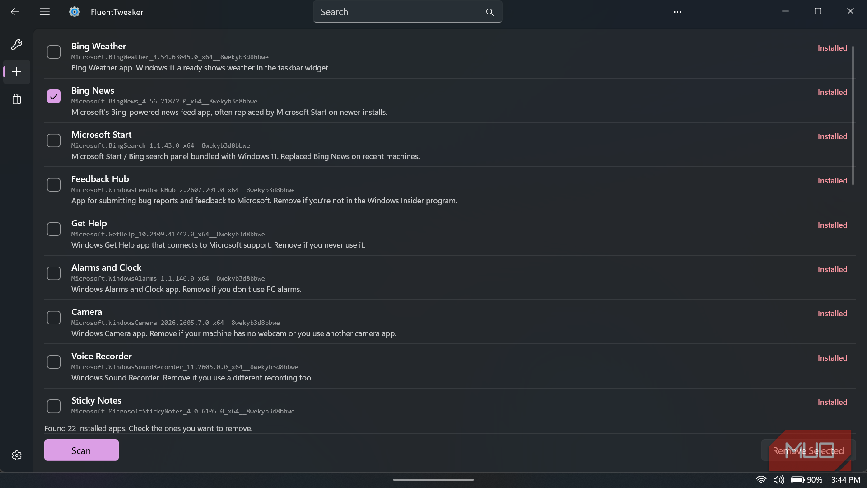This screenshot has width=867, height=488.
Task: Check the Voice Recorder checkbox
Action: tap(54, 362)
